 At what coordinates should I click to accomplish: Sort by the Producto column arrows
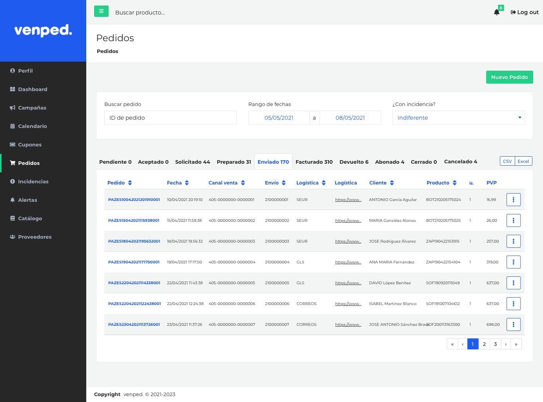click(x=454, y=183)
